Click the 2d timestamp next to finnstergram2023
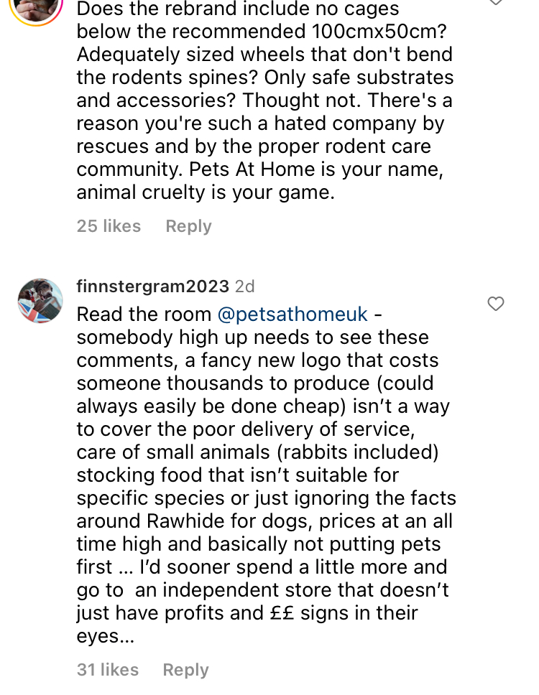This screenshot has height=695, width=539. point(245,286)
